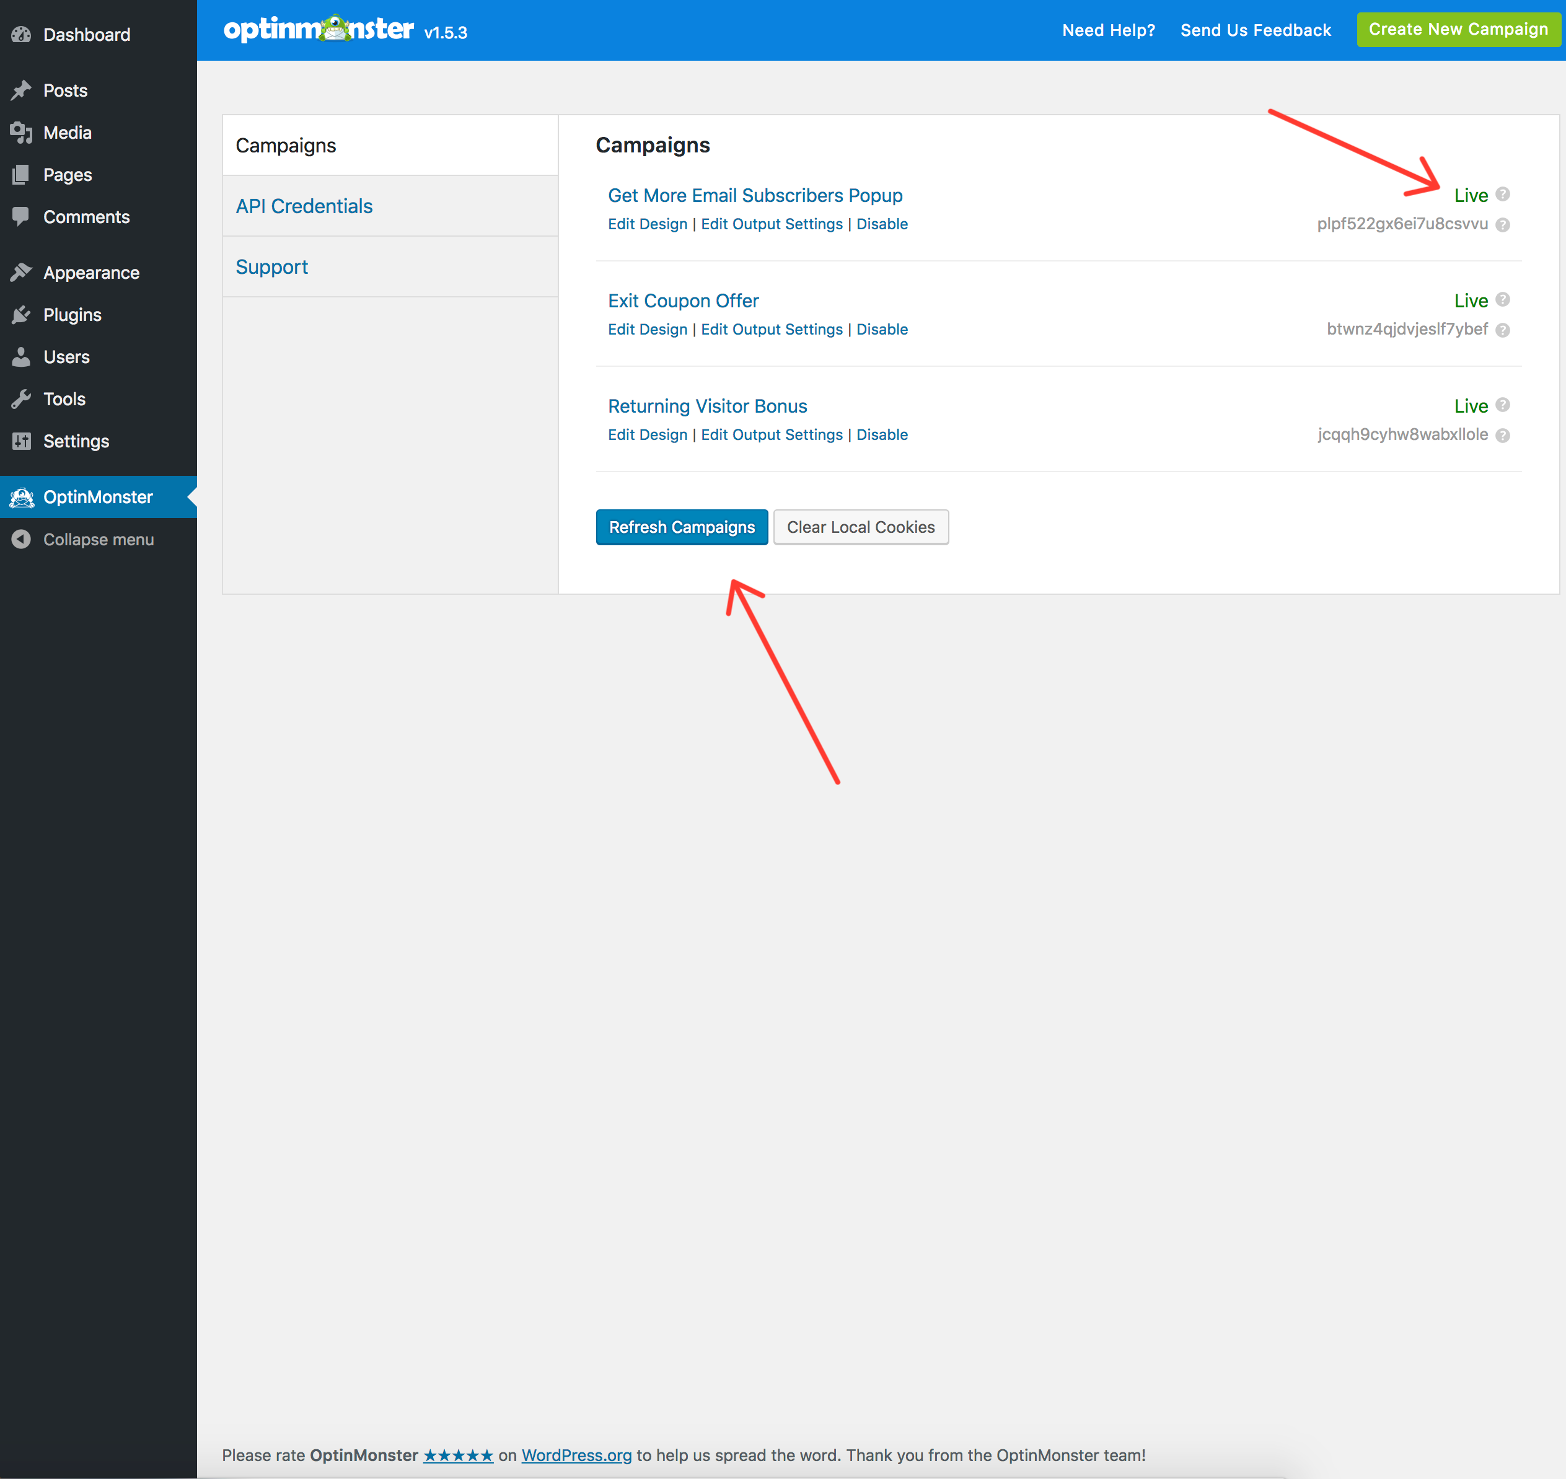Open the API Credentials tab
This screenshot has width=1566, height=1479.
304,206
